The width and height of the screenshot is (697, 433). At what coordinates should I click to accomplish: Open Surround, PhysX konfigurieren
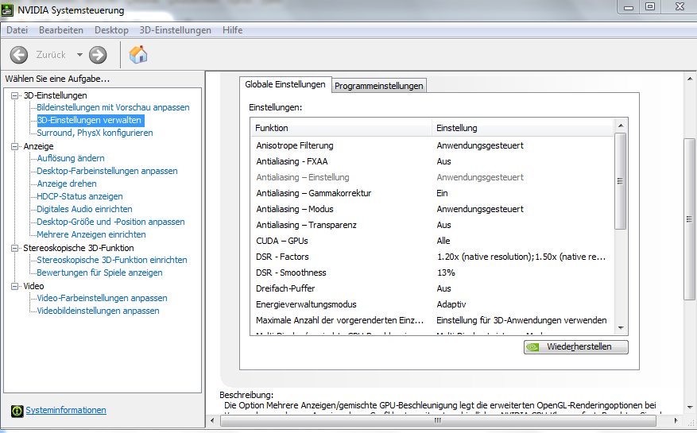(x=95, y=133)
